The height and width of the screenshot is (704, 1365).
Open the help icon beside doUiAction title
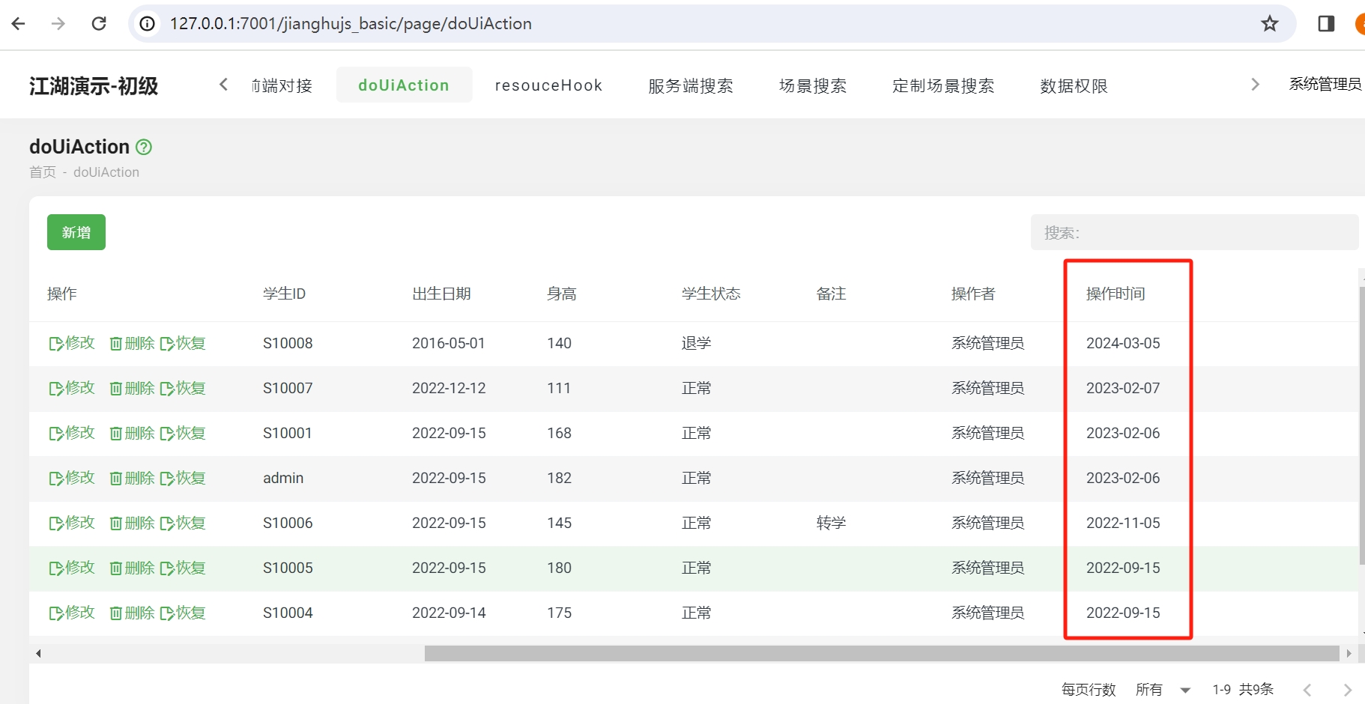click(144, 147)
